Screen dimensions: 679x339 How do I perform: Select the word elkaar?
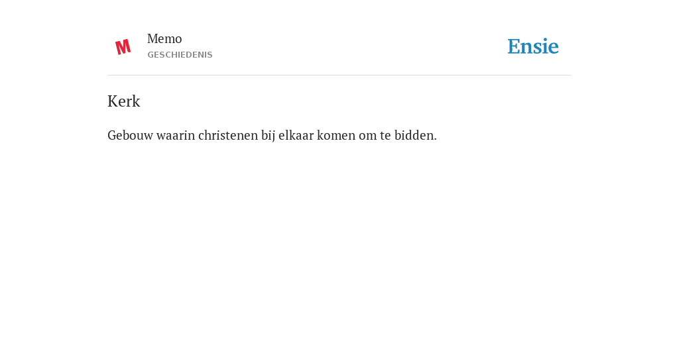(x=296, y=135)
